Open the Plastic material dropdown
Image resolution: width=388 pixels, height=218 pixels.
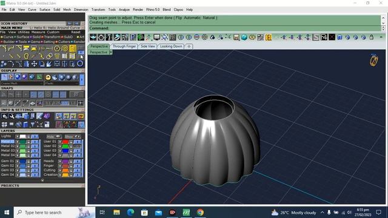tap(62, 84)
